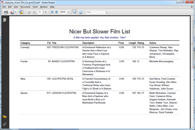Viewport: 195px width, 130px height.
Task: Click the Sports category cell
Action: [24, 93]
